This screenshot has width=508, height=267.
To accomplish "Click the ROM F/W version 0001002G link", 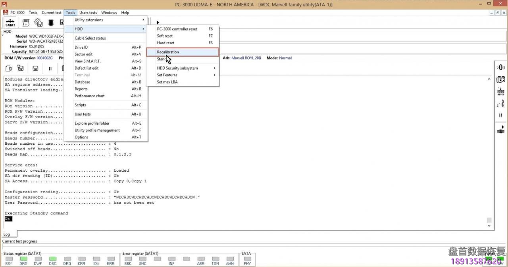I will pyautogui.click(x=44, y=58).
